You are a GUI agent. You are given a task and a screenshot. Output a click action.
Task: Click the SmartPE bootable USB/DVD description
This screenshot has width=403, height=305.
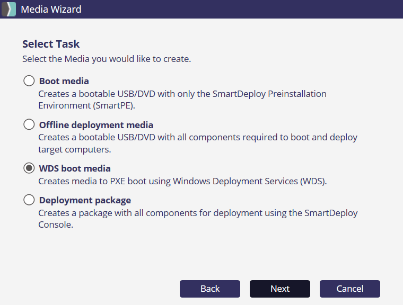182,99
